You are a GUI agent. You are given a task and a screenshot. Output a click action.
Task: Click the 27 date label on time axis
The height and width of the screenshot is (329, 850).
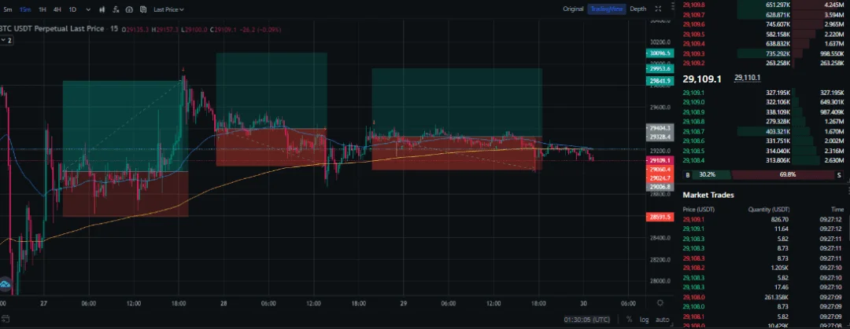pos(44,304)
